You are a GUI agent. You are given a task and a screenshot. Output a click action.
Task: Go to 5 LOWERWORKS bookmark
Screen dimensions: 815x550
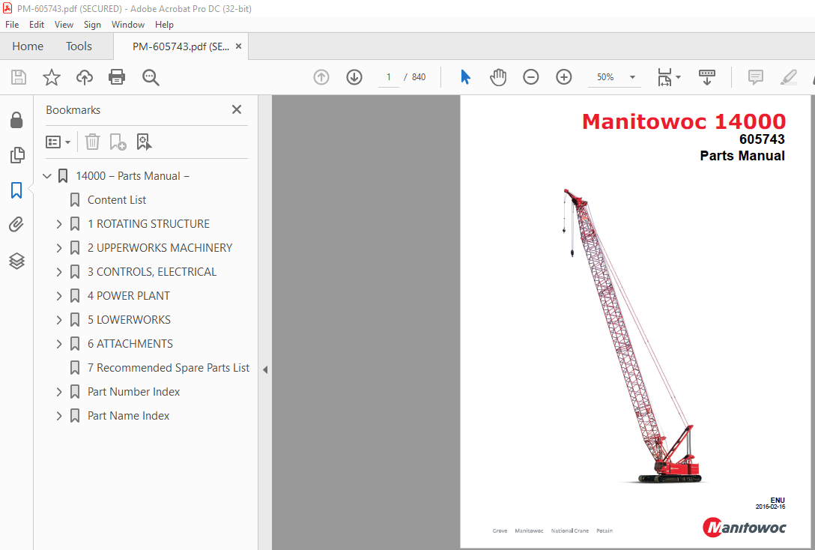point(130,320)
